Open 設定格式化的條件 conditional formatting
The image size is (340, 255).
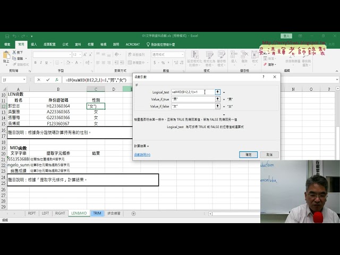[x=194, y=58]
